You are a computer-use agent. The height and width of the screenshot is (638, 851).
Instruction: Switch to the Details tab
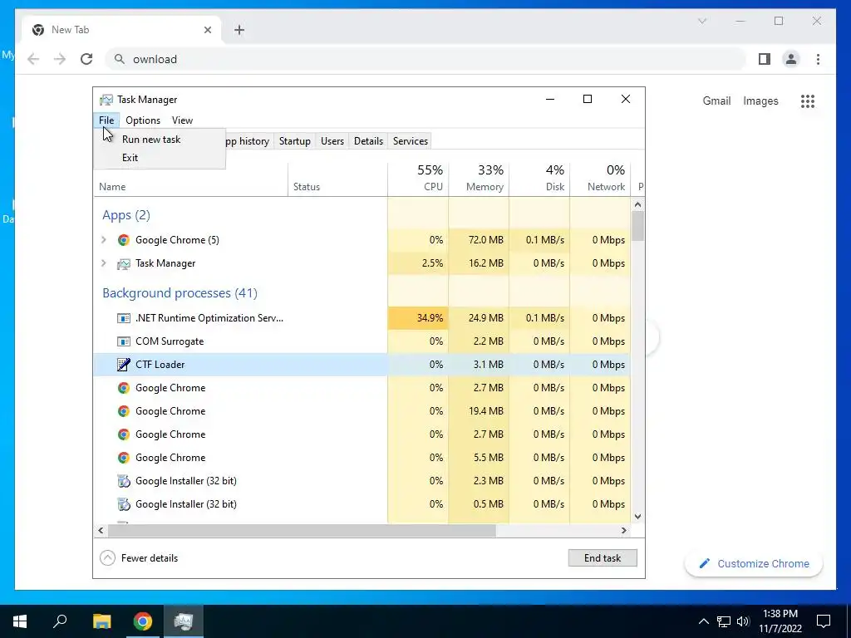[x=368, y=141]
